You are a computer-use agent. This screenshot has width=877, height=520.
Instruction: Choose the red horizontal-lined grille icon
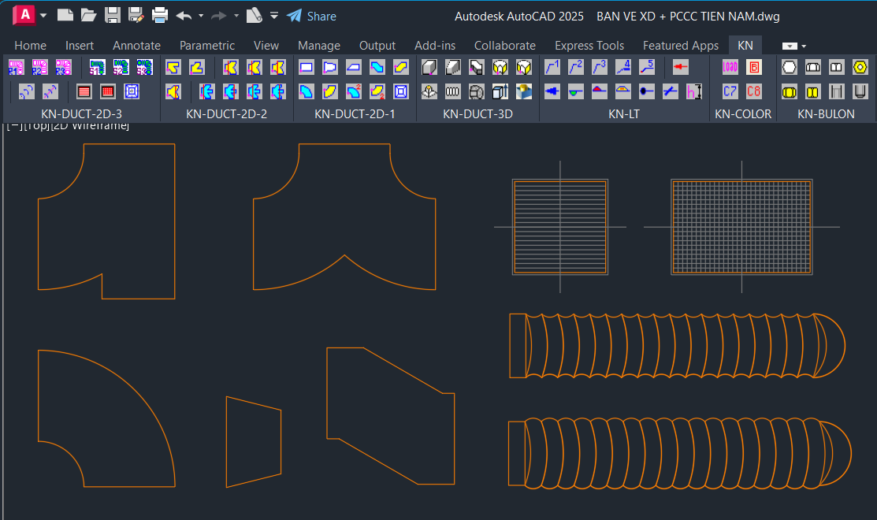84,91
